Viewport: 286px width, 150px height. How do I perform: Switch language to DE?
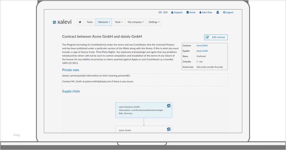160,12
